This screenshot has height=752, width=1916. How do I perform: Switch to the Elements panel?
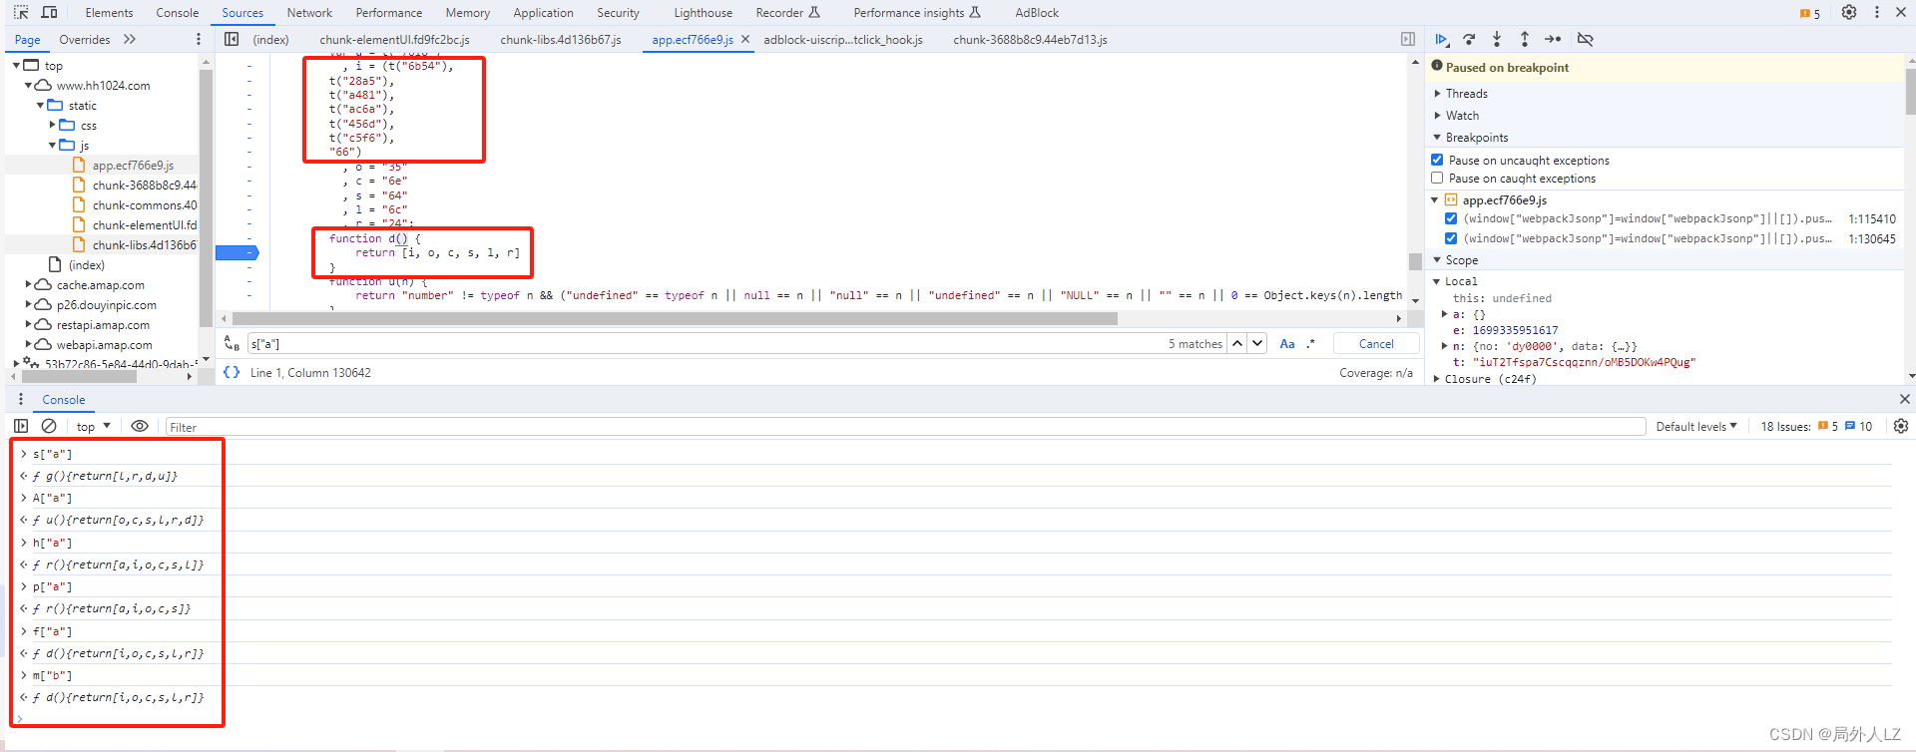click(x=109, y=13)
